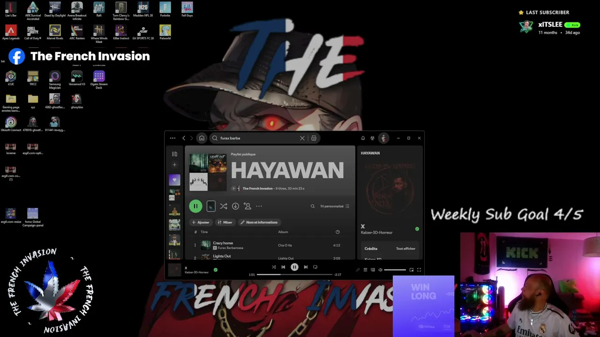This screenshot has width=600, height=337.
Task: Select Apex Legends desktop icon
Action: pos(11,32)
